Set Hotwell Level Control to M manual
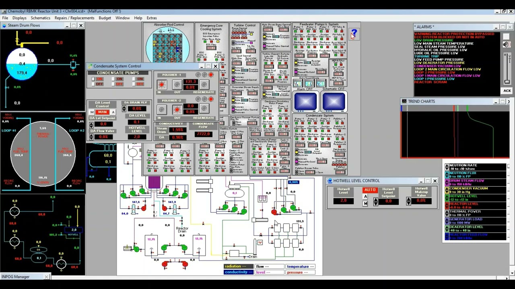Screen dimensions: 515x289 (365, 204)
